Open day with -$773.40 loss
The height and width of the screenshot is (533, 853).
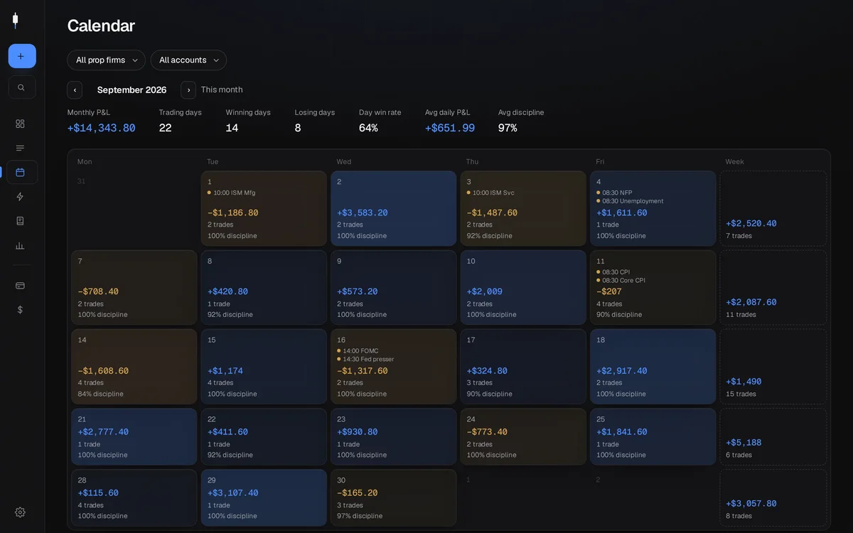523,436
